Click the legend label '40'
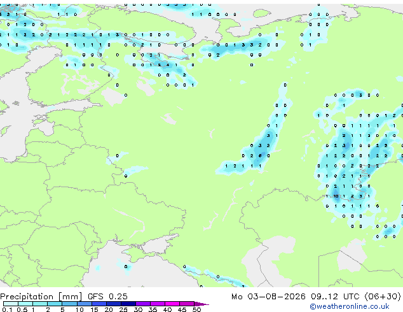Viewport: 403px width, 312px height. (167, 309)
